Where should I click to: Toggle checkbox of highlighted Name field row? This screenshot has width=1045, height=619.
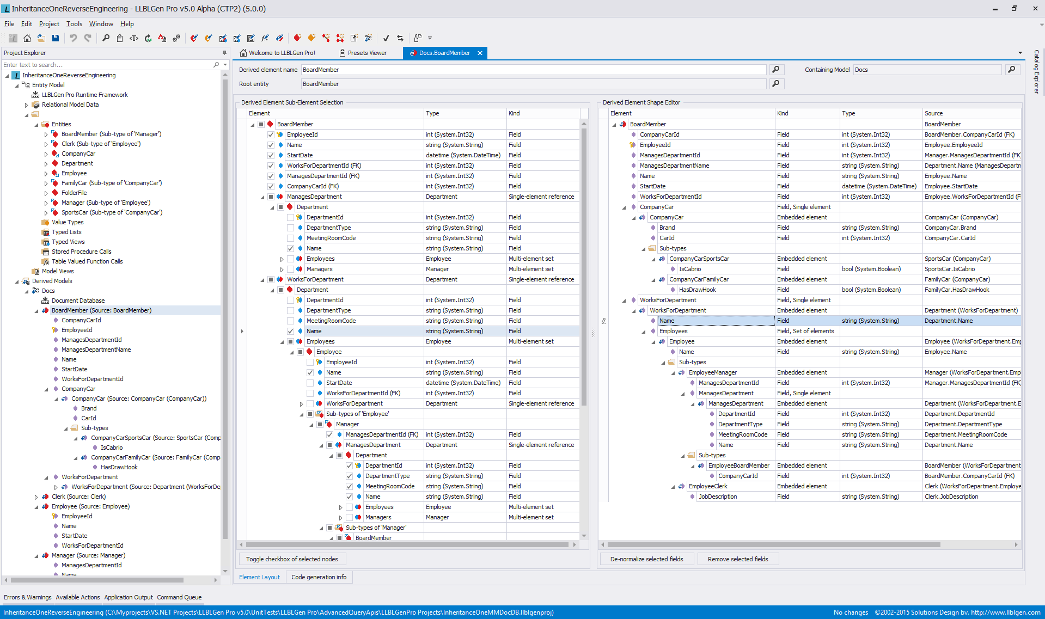pyautogui.click(x=290, y=331)
